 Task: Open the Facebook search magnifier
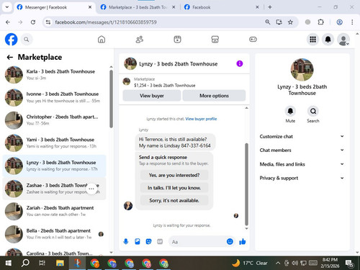27,40
